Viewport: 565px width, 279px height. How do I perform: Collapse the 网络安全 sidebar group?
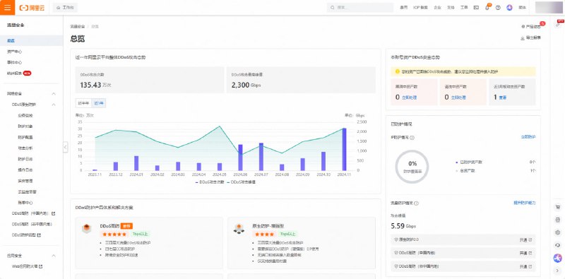pyautogui.click(x=54, y=94)
